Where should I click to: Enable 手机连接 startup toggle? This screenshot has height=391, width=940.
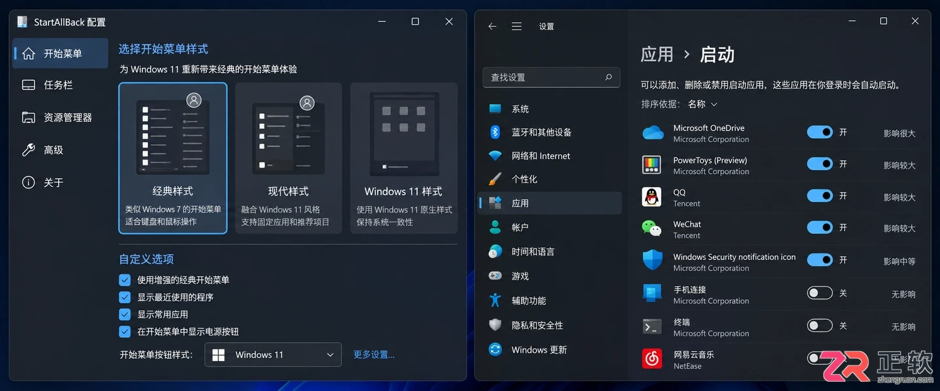[x=820, y=293]
